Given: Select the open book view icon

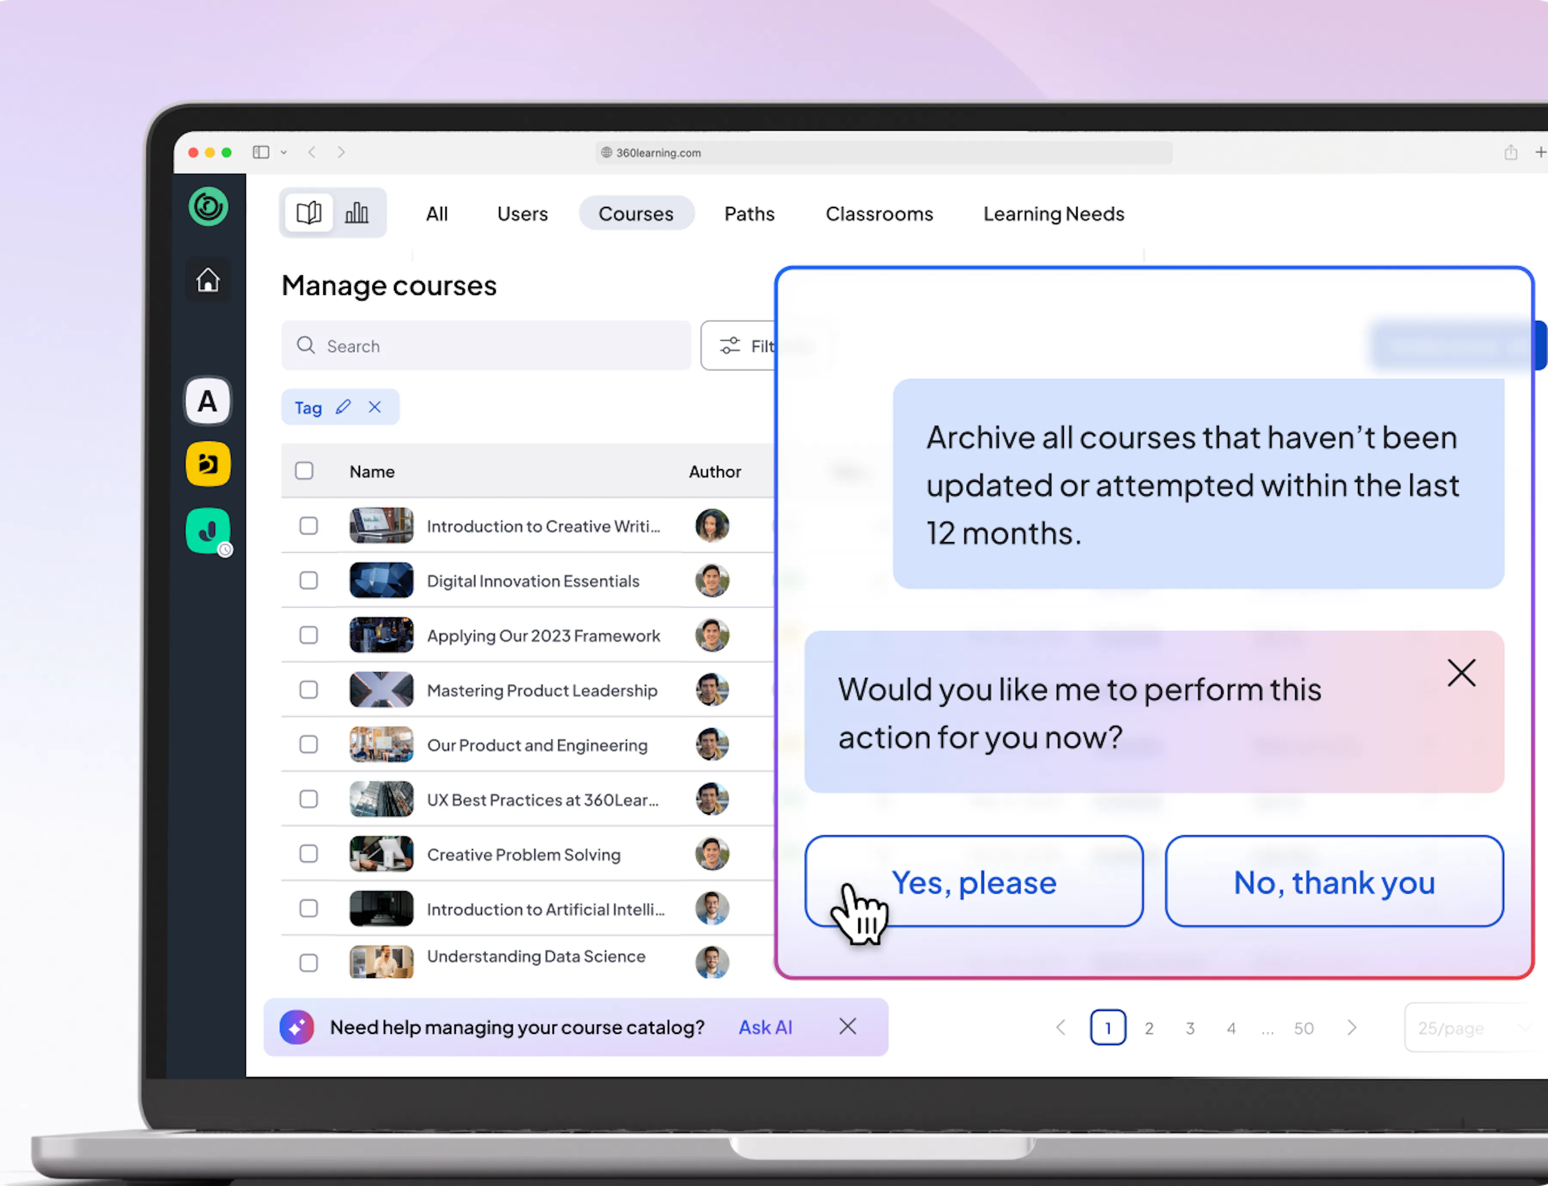Looking at the screenshot, I should click(x=309, y=212).
